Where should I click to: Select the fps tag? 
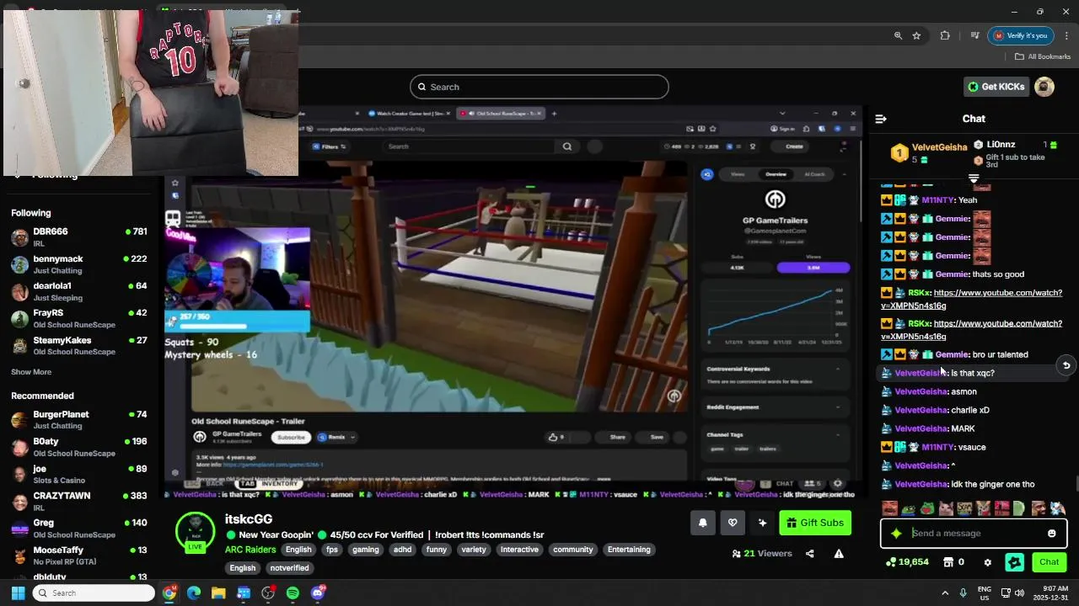[332, 550]
